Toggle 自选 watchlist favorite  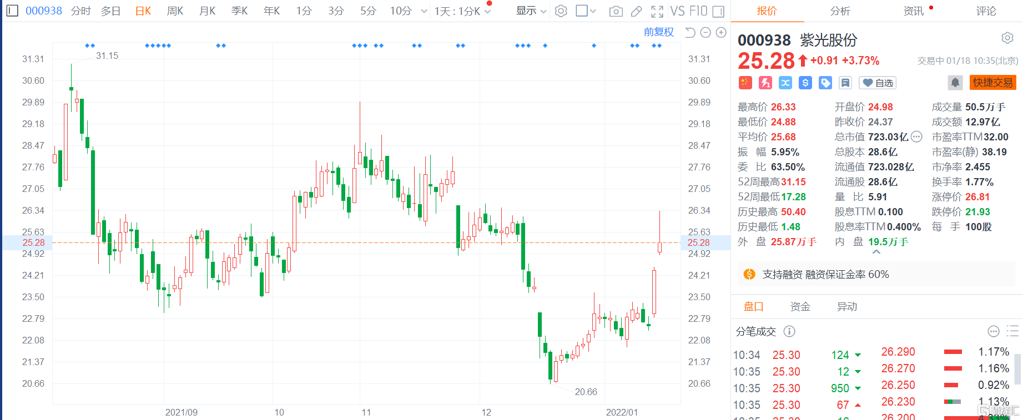878,83
